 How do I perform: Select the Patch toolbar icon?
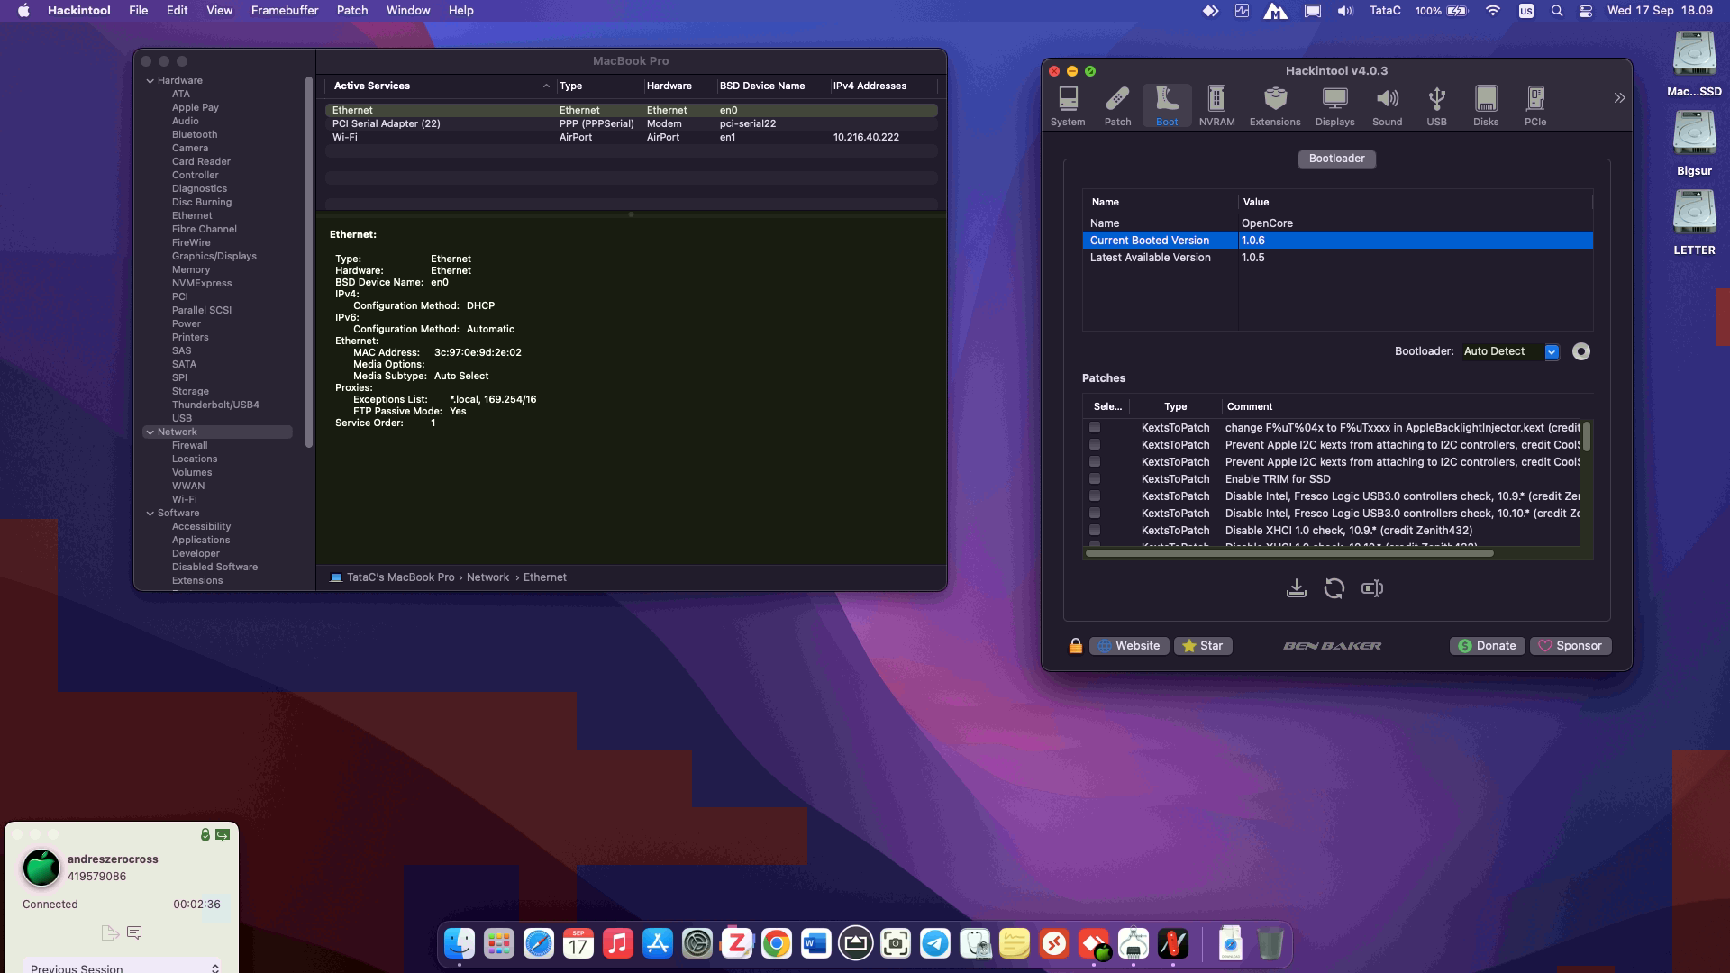click(x=1117, y=105)
